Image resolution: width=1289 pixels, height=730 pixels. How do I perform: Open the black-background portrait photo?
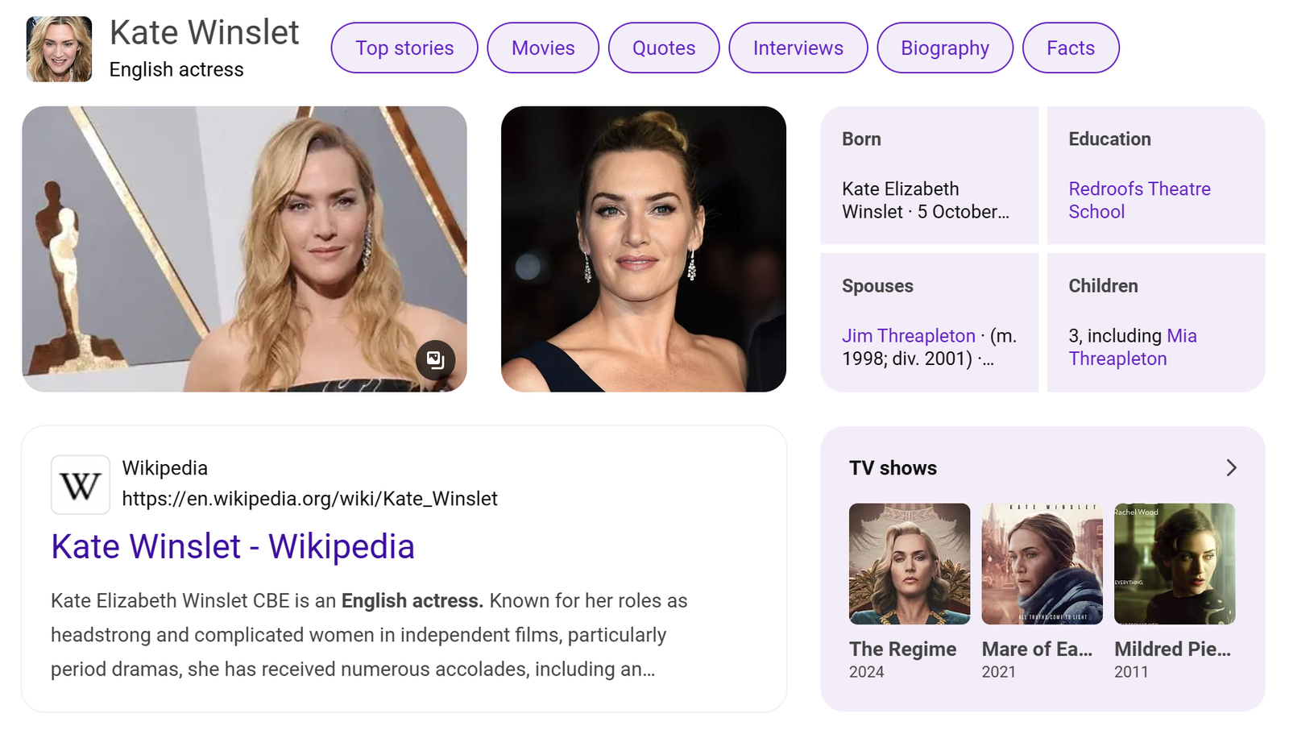[x=643, y=249]
